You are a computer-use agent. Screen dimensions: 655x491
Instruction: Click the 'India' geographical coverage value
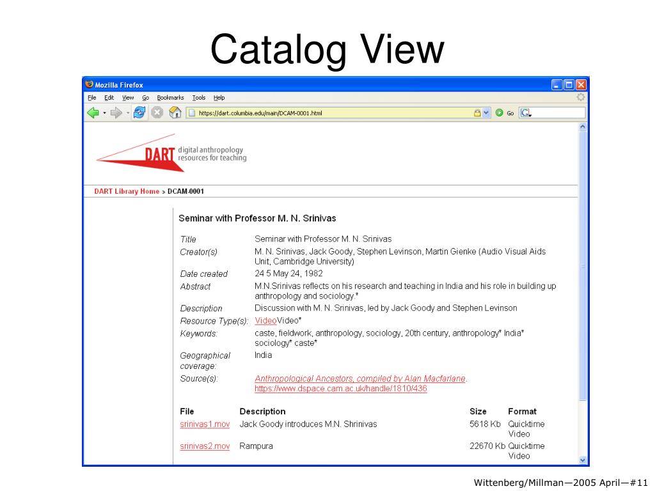coord(263,355)
